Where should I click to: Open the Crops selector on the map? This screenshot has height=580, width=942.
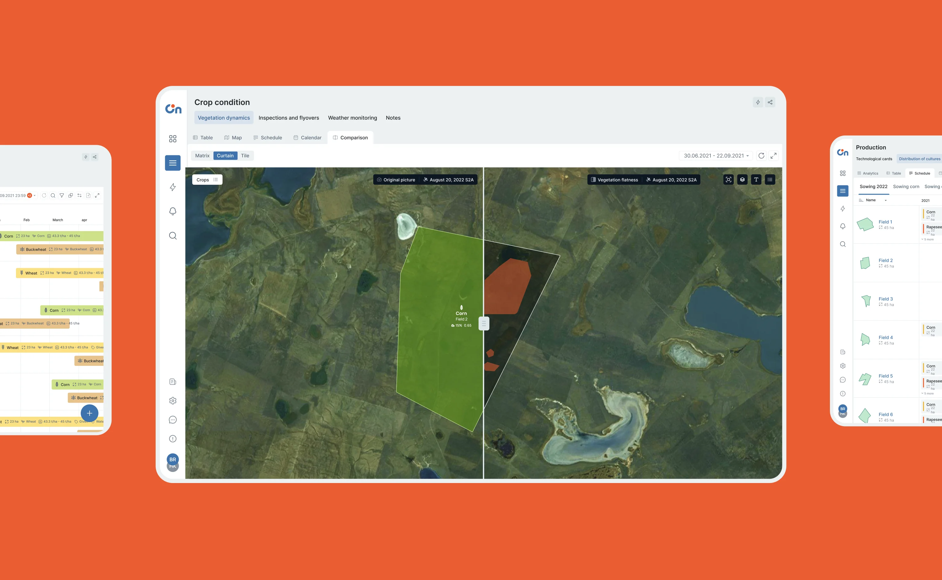coord(207,180)
